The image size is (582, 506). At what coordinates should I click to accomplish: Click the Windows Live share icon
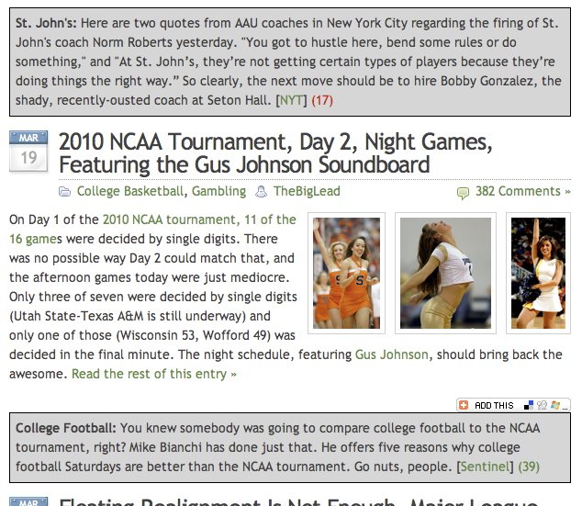point(554,405)
